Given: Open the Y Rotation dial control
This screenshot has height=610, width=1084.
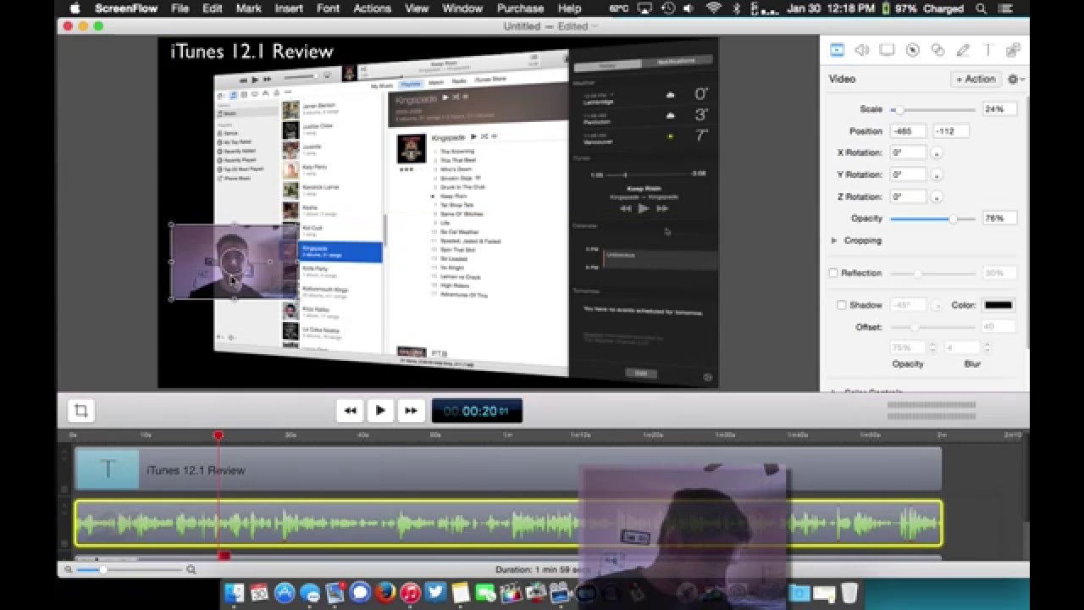Looking at the screenshot, I should click(937, 175).
